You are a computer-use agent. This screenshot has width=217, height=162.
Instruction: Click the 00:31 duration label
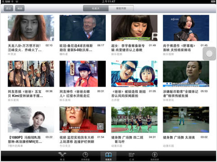(x=100, y=91)
